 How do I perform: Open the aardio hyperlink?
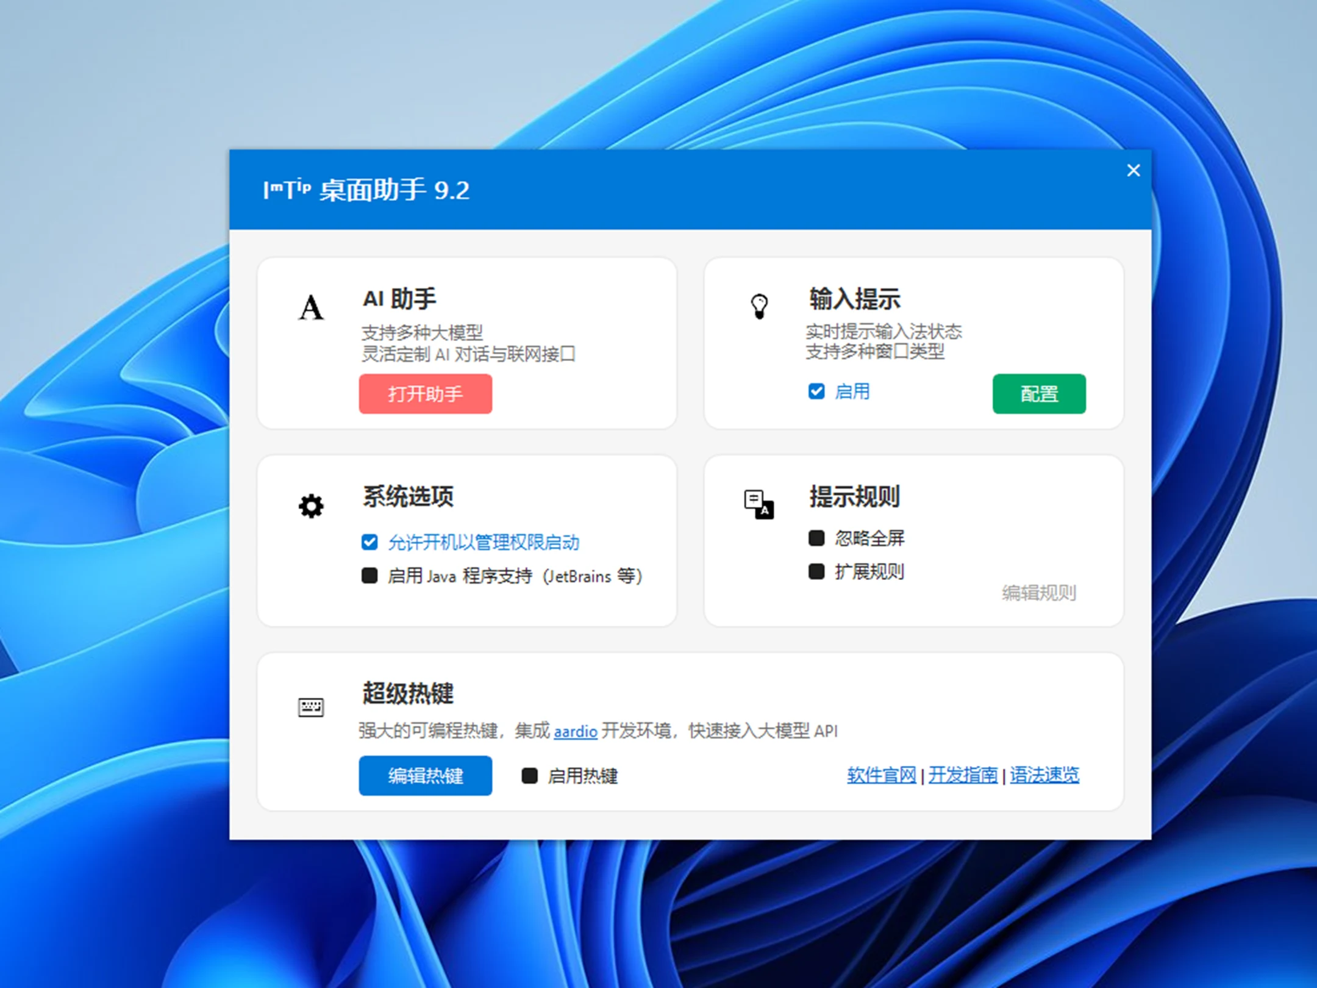pyautogui.click(x=576, y=731)
